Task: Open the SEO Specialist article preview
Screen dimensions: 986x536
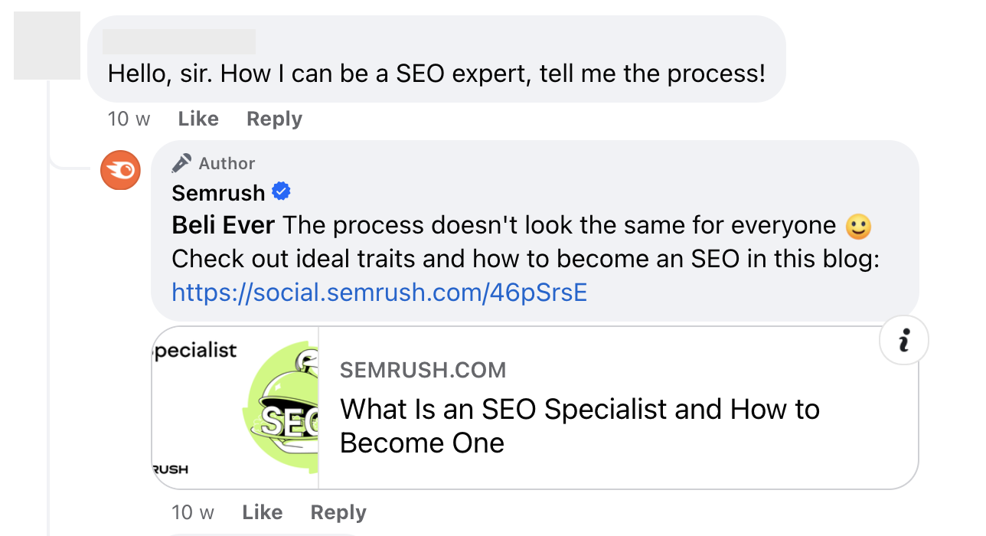Action: (x=536, y=407)
